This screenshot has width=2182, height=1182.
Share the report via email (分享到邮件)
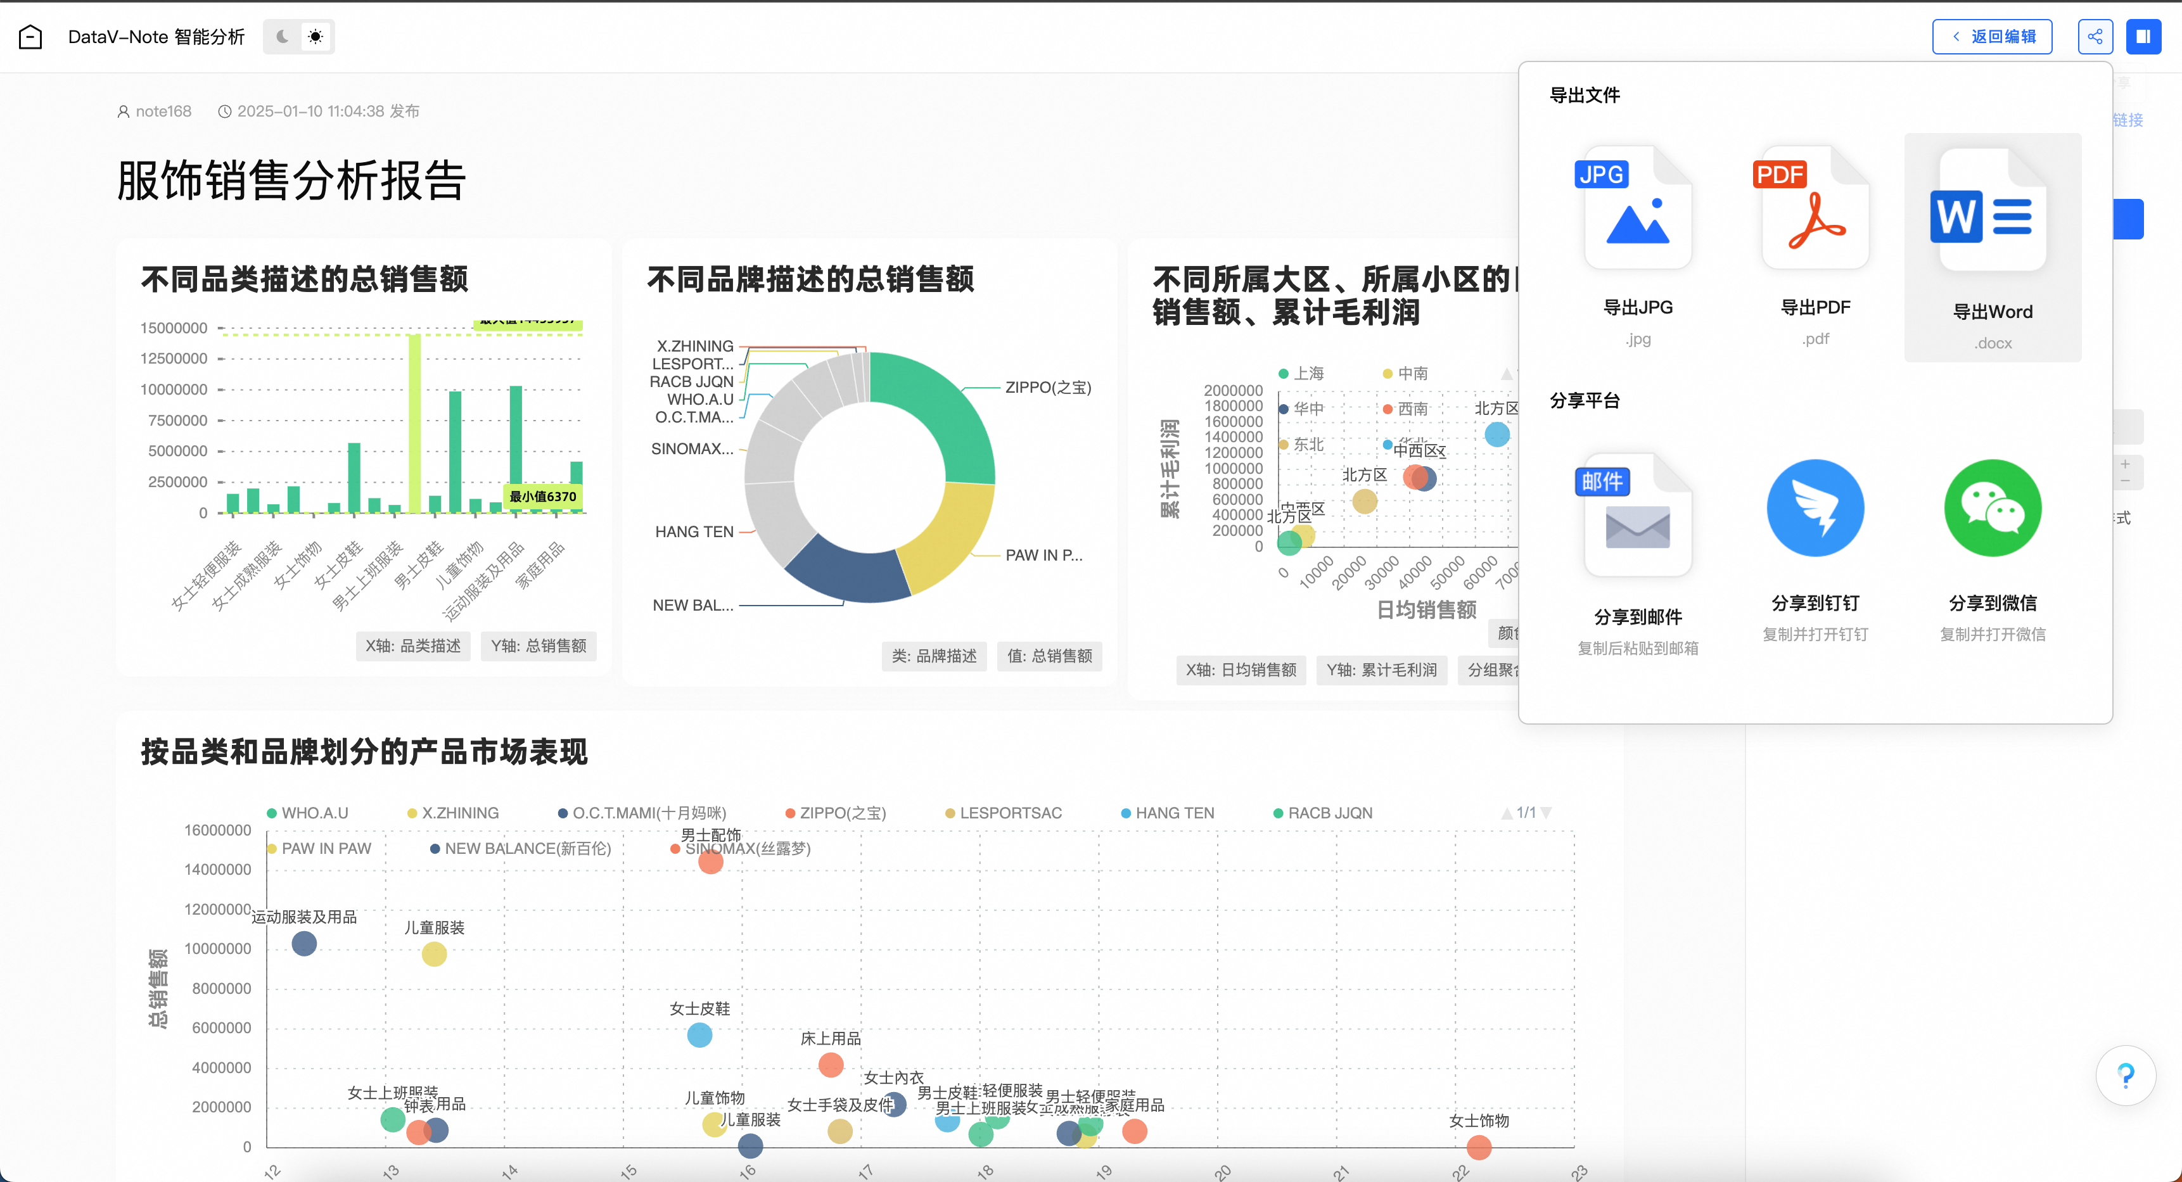(x=1636, y=542)
